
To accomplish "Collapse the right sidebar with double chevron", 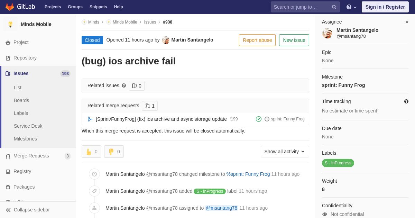I will tap(407, 22).
